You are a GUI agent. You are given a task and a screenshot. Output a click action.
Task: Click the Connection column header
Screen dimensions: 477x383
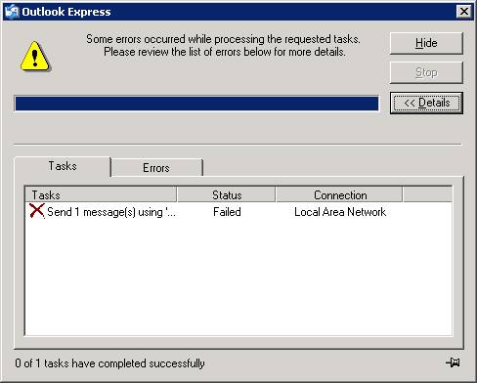click(x=339, y=194)
